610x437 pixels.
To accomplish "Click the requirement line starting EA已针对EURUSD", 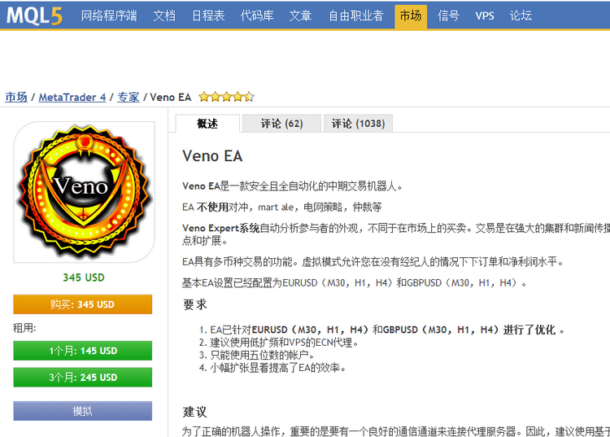I will (387, 330).
